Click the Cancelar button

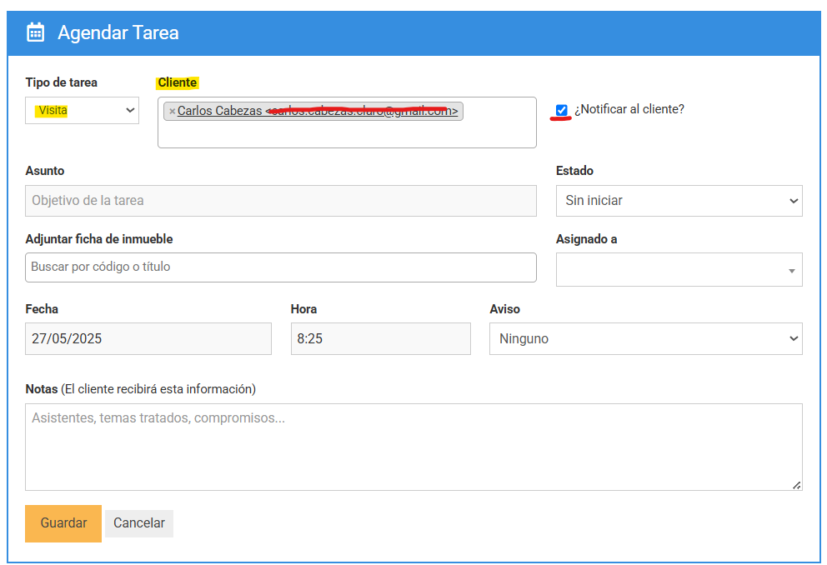click(x=139, y=523)
